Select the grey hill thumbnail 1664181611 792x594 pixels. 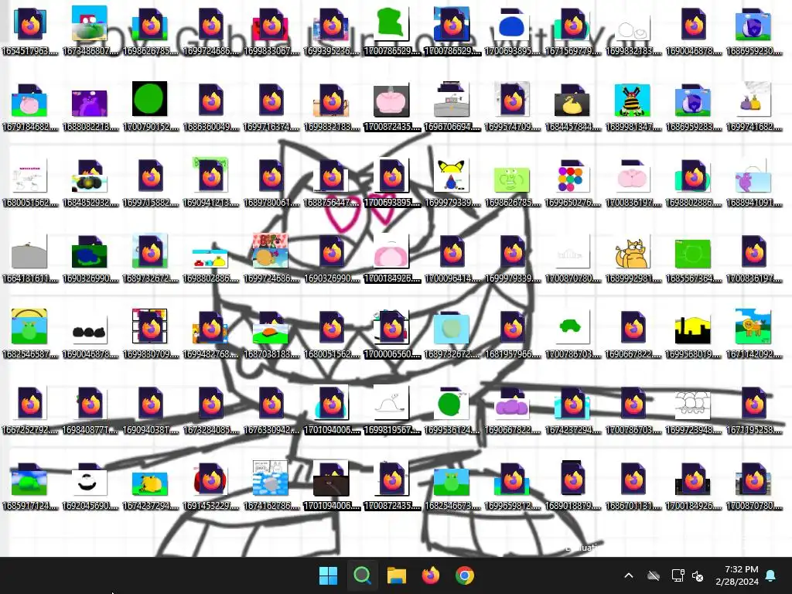tap(30, 251)
